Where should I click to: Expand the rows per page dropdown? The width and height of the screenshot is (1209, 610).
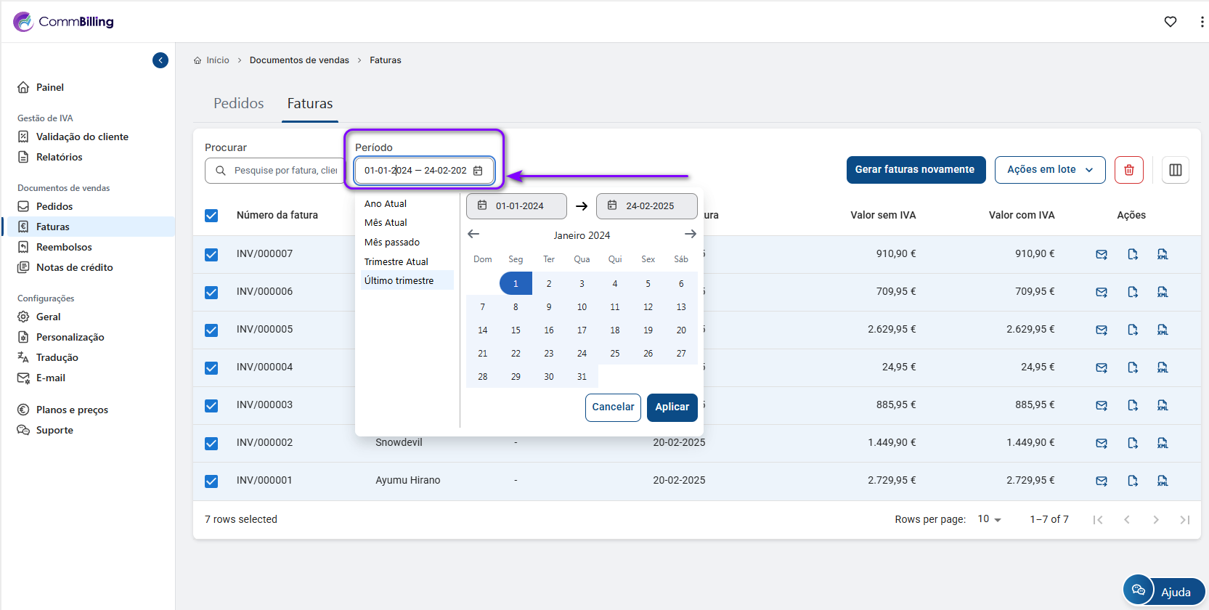tap(989, 519)
